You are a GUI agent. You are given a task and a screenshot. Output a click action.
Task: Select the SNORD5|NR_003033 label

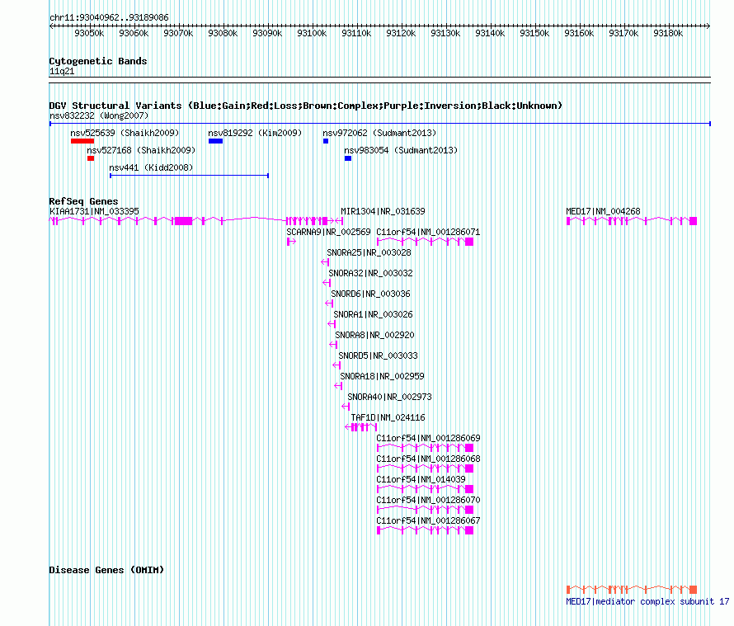pos(379,355)
